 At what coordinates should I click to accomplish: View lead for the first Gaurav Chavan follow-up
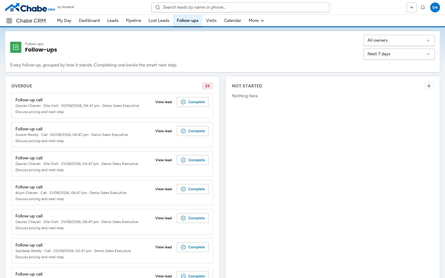[x=163, y=102]
